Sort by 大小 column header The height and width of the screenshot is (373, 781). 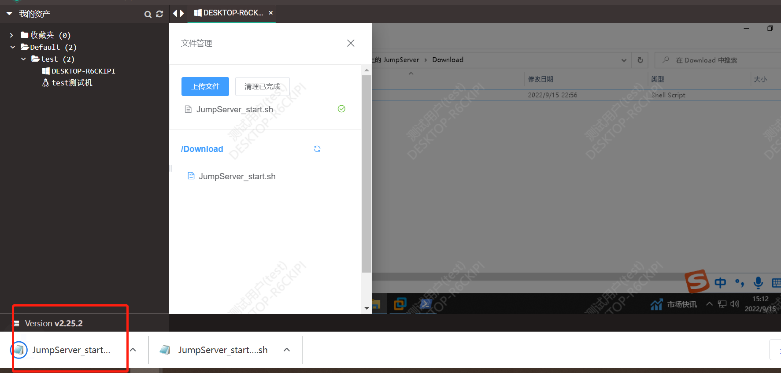point(760,79)
